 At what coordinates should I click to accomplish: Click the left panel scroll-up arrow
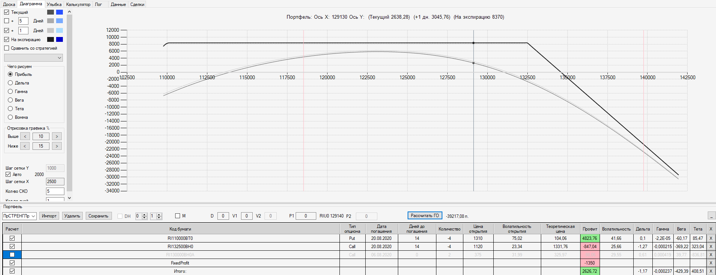(x=69, y=12)
